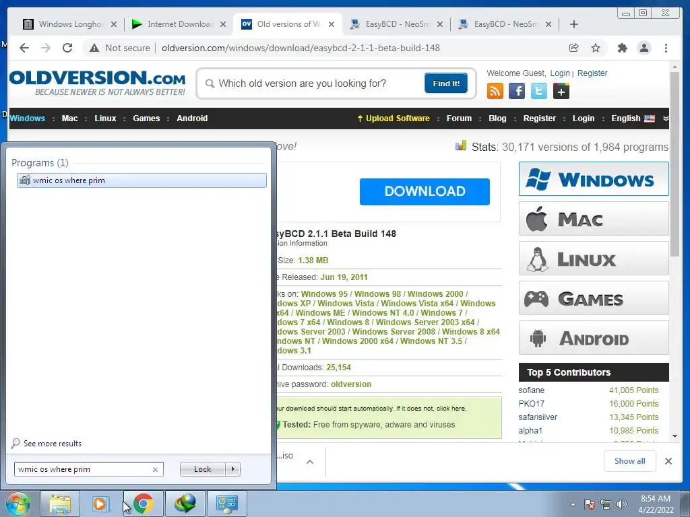Click the Windows Start orb

coord(18,504)
